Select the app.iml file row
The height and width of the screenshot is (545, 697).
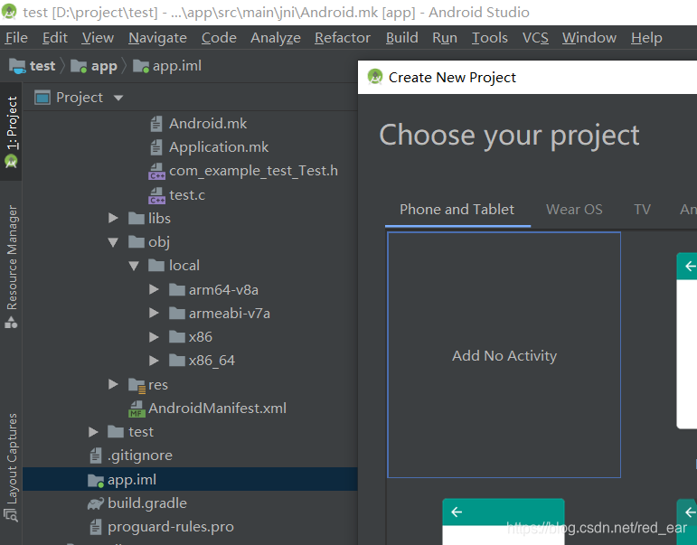[190, 479]
